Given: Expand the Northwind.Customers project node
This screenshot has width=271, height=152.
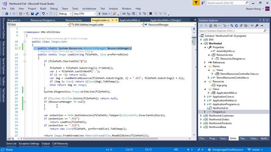Looking at the screenshot, I should 201,116.
